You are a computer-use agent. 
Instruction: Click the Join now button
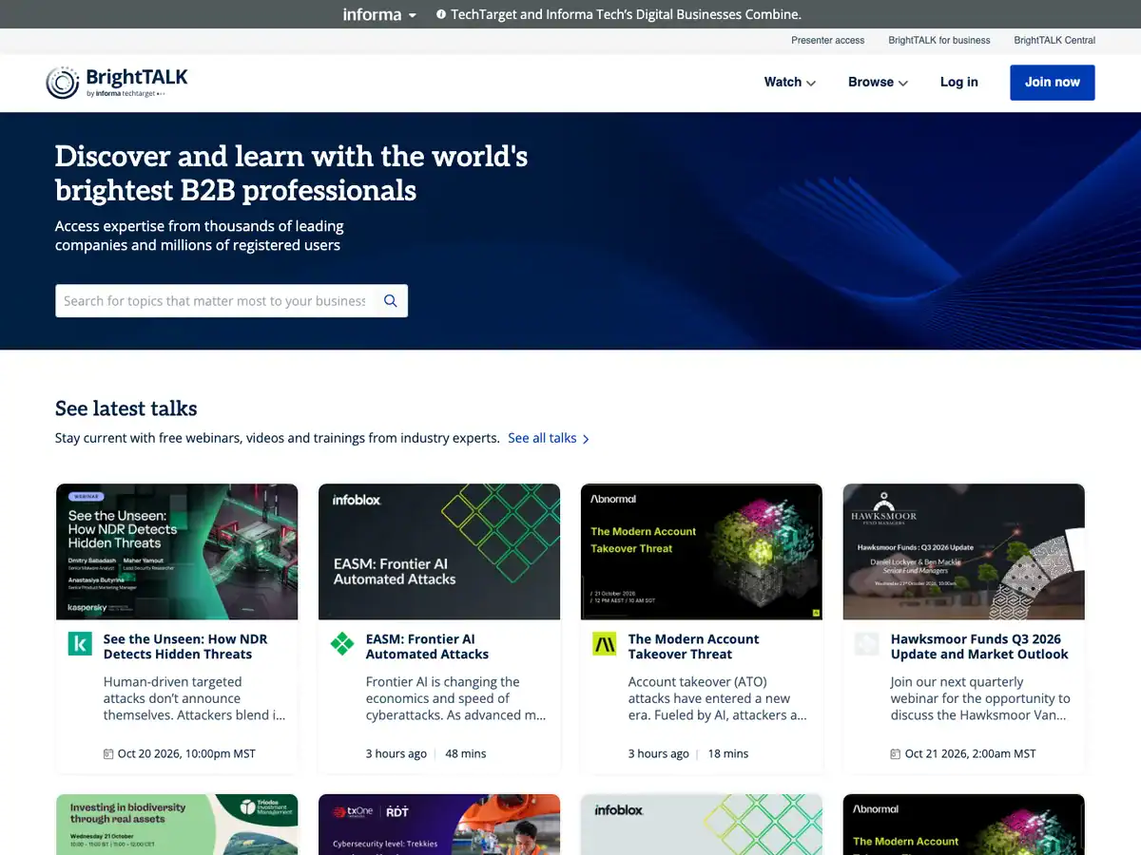[1053, 83]
